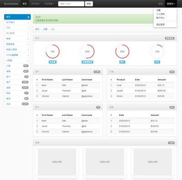This screenshot has height=180, width=182.
Task: Click the Amount header in 清单 table
Action: pyautogui.click(x=155, y=115)
